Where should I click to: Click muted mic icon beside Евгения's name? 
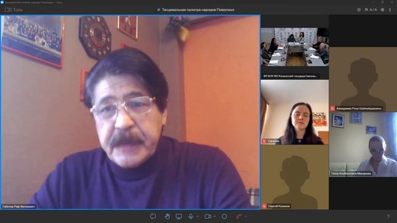point(264,141)
